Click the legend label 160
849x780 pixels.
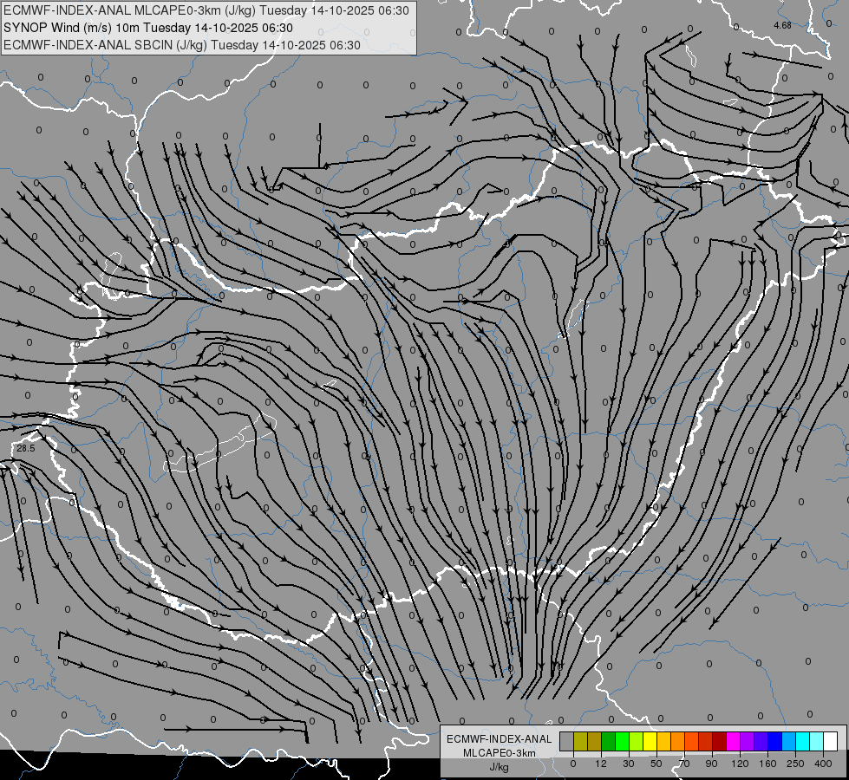[767, 764]
